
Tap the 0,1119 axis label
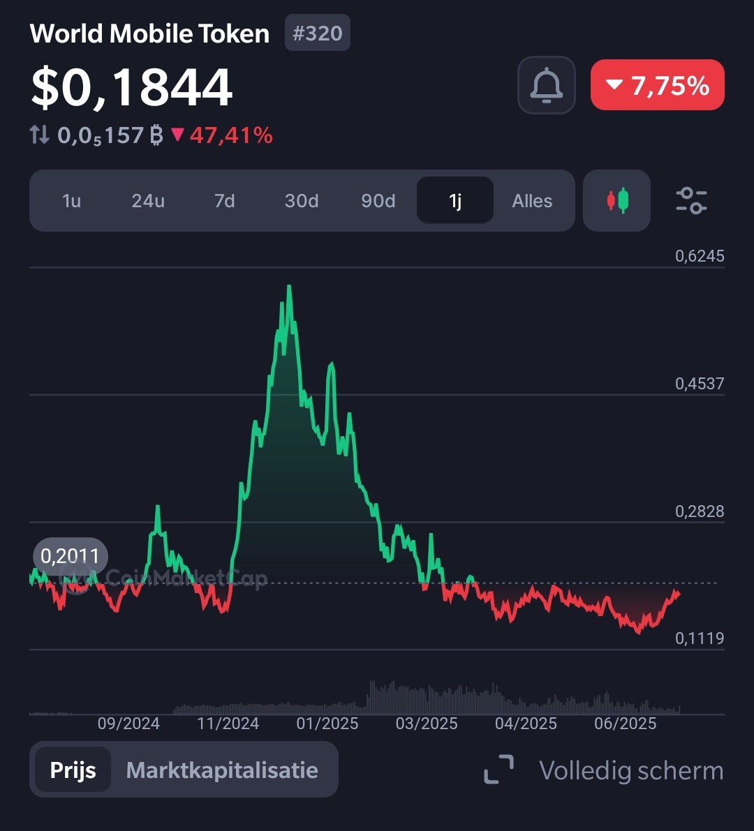tap(700, 638)
